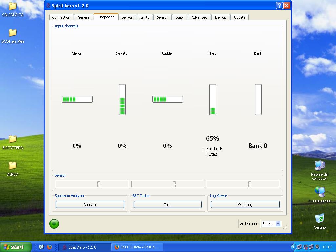Viewport: 336px width, 252px height.
Task: Go to the Advanced tab
Action: [199, 17]
